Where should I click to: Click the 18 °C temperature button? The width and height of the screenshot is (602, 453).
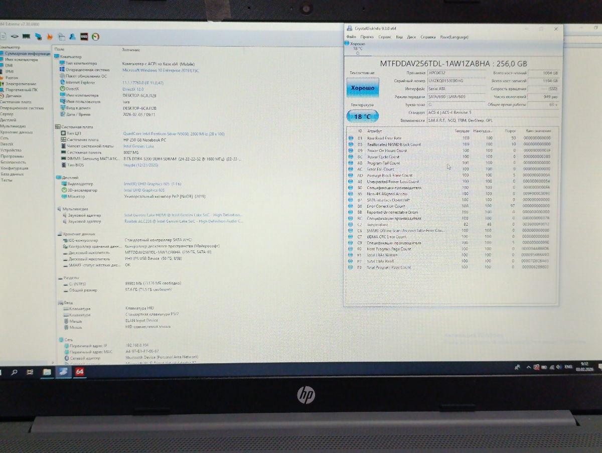(363, 116)
